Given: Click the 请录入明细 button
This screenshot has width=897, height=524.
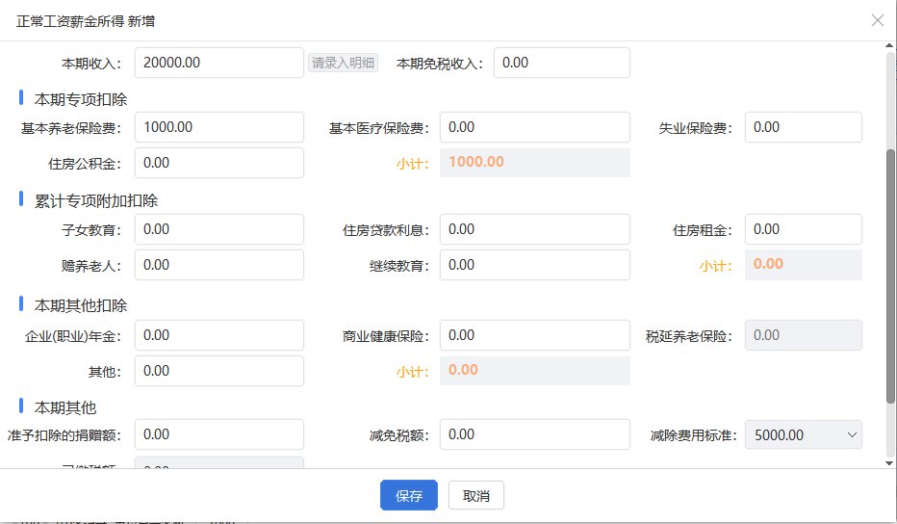Looking at the screenshot, I should pyautogui.click(x=343, y=63).
